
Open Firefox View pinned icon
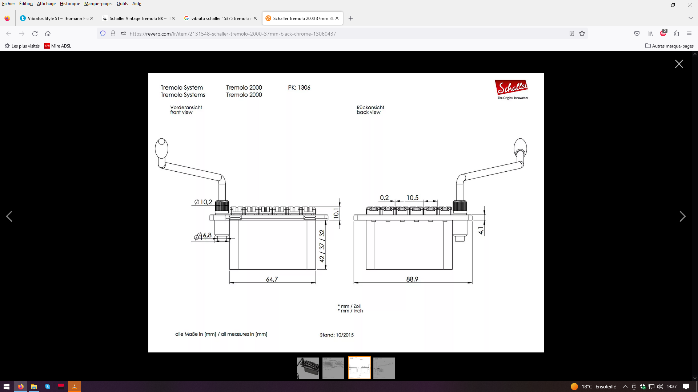point(7,18)
